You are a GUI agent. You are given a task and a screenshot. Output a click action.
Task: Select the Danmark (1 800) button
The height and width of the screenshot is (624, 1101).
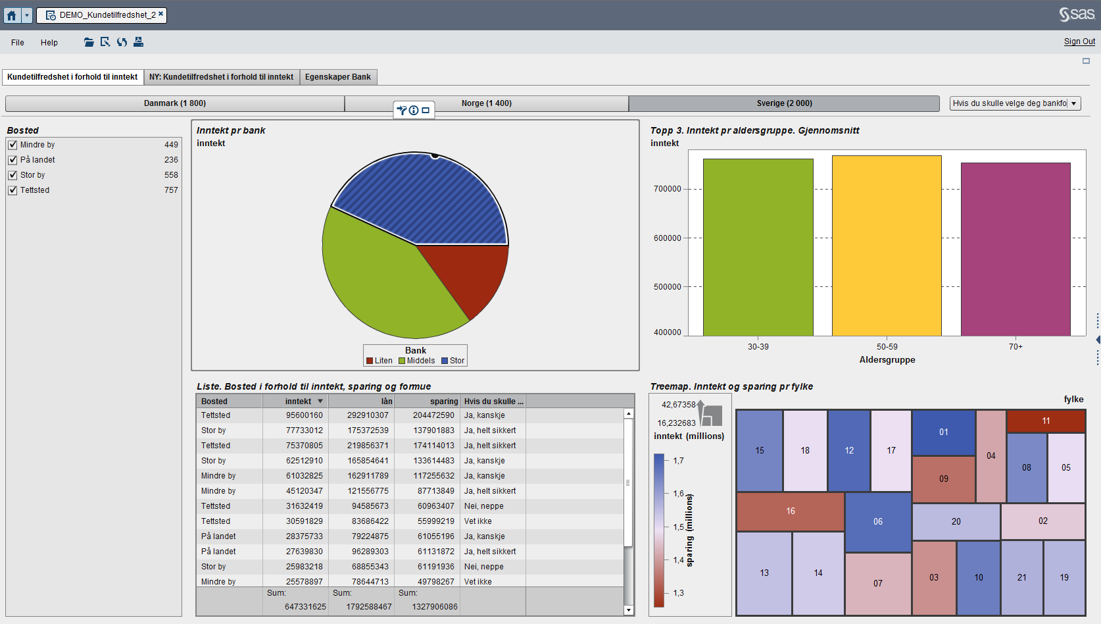[x=175, y=103]
